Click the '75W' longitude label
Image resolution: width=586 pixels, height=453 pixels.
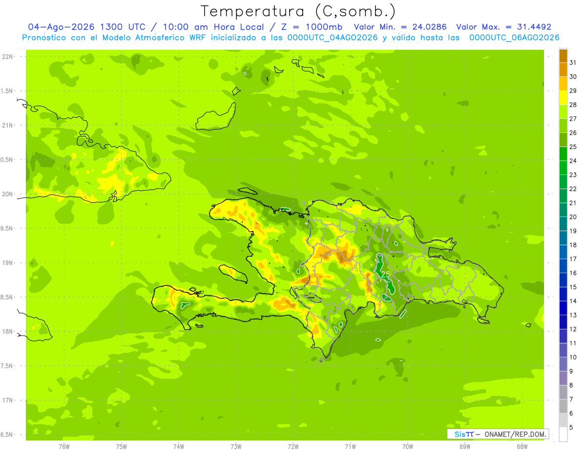121,446
